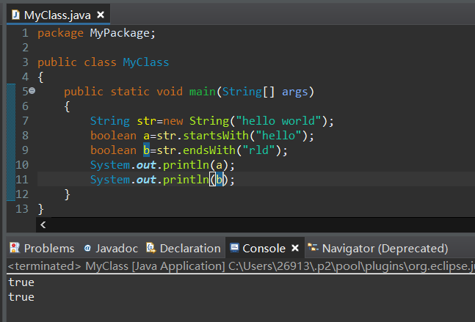
Task: Click the Console monitor icon
Action: point(234,248)
